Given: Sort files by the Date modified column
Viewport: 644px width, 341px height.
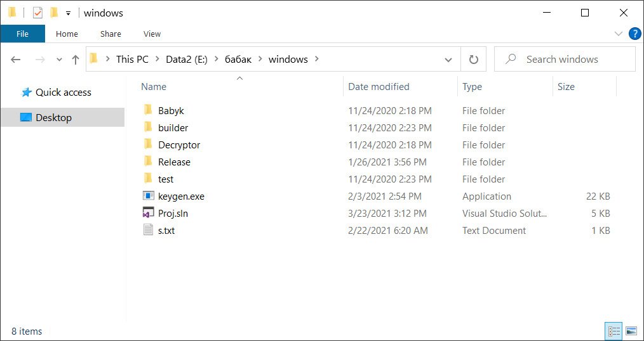Looking at the screenshot, I should tap(379, 87).
